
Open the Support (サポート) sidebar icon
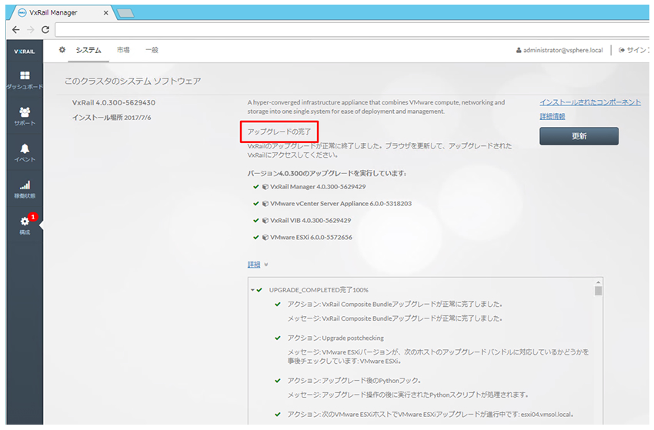pyautogui.click(x=25, y=112)
